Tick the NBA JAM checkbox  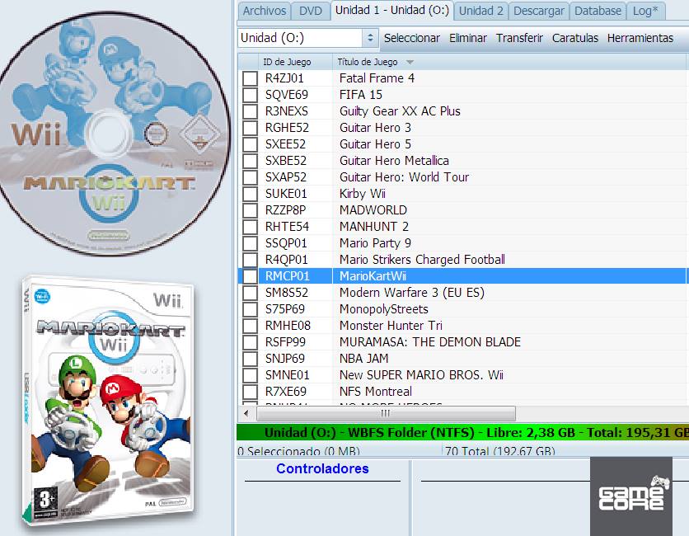(x=250, y=359)
